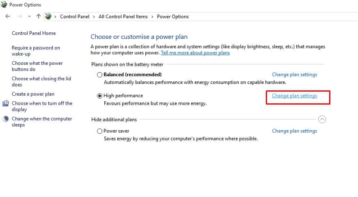
Task: Collapse additional plans with the circle chevron
Action: [x=322, y=119]
